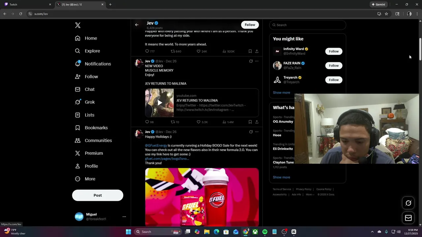Click the X logo in sidebar
Viewport: 422px width, 237px height.
[77, 25]
